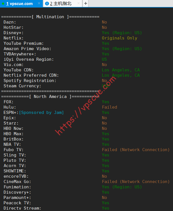
Task: Switch to the 主机指北 session tab
Action: coord(62,4)
